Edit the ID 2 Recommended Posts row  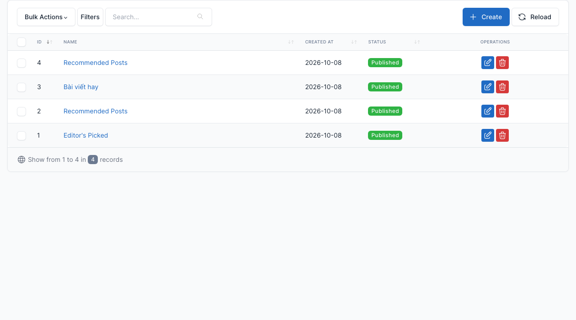tap(488, 111)
